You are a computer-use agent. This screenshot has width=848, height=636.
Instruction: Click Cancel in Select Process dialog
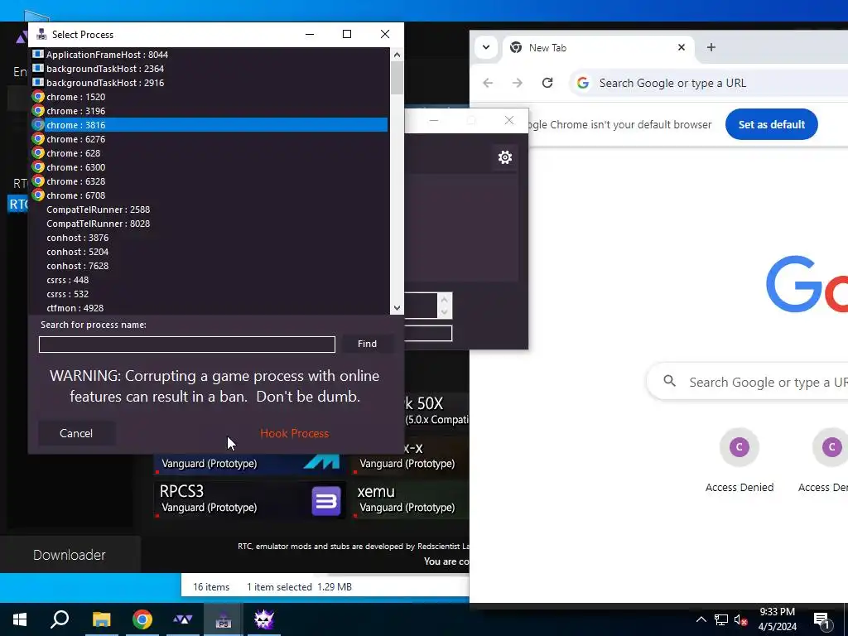76,433
